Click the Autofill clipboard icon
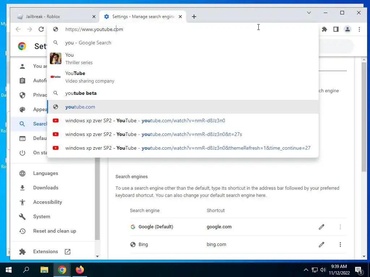The width and height of the screenshot is (370, 277). point(22,80)
